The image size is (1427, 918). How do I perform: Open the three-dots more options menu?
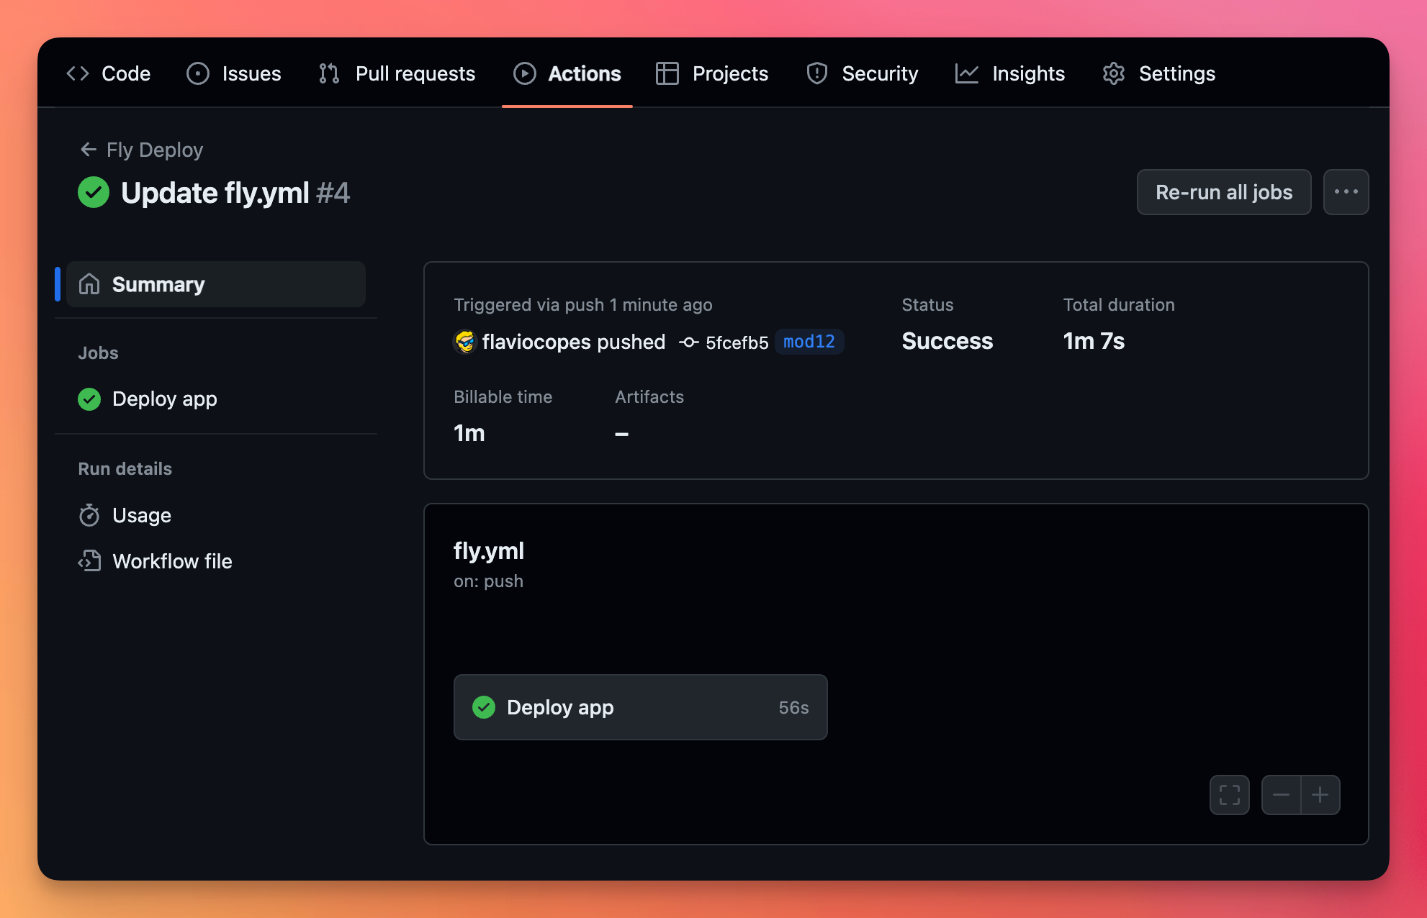click(x=1346, y=192)
